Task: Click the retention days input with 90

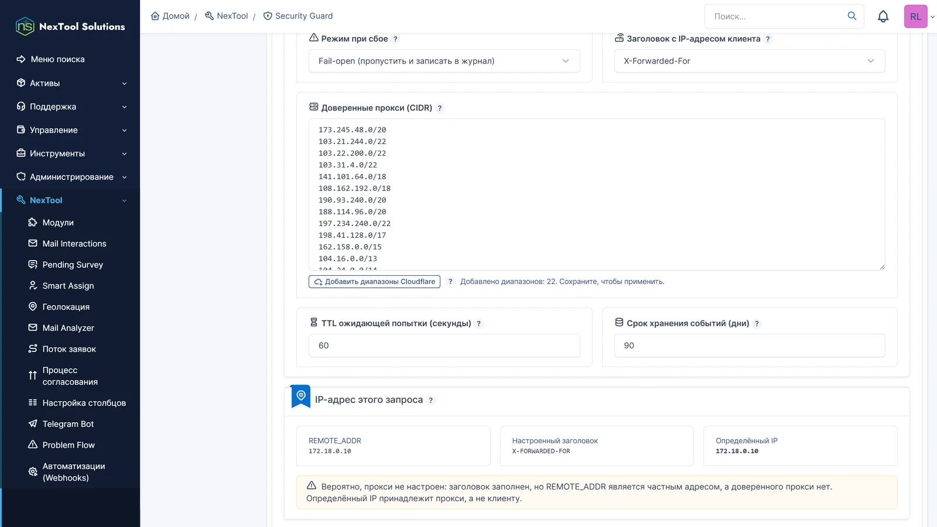Action: pos(749,345)
